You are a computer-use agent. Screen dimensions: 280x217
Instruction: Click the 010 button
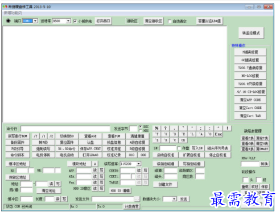[x=131, y=155]
